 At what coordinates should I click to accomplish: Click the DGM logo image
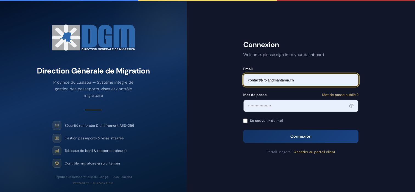point(94,38)
